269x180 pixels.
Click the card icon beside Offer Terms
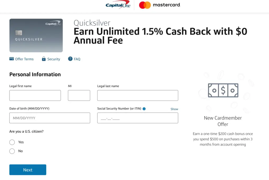pos(11,59)
